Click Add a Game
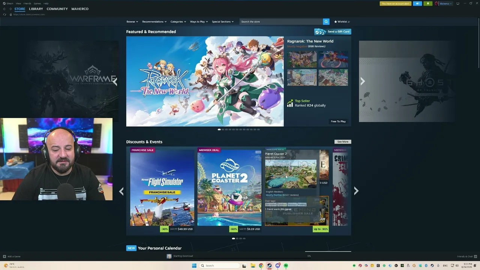The height and width of the screenshot is (270, 480). [14, 256]
